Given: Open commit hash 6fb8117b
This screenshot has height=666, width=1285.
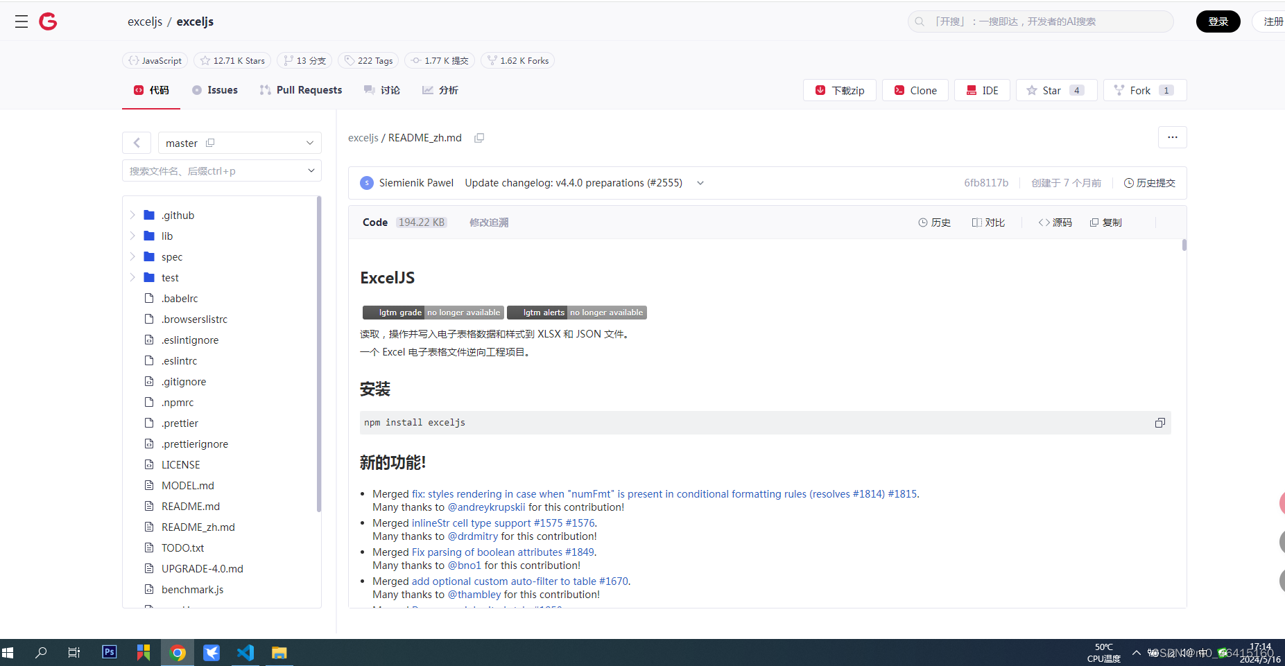Looking at the screenshot, I should [986, 183].
